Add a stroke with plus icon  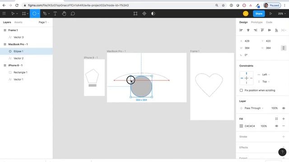pos(284,137)
